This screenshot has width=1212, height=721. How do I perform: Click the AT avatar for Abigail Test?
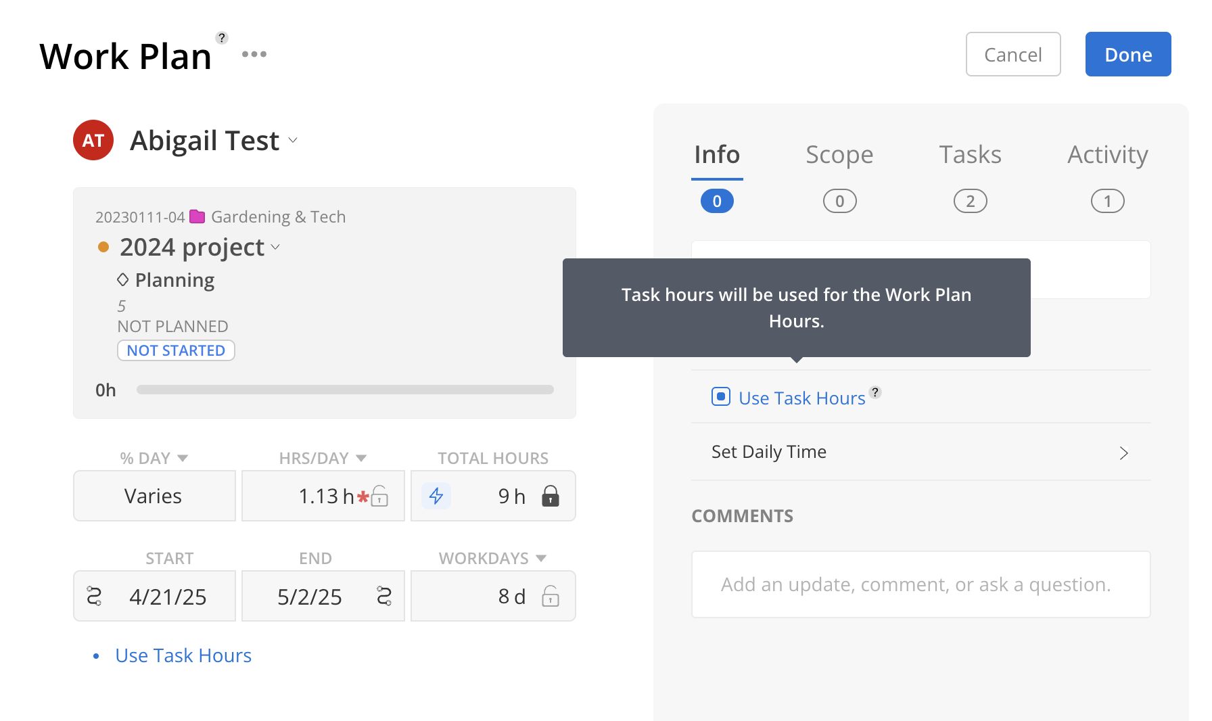tap(93, 140)
